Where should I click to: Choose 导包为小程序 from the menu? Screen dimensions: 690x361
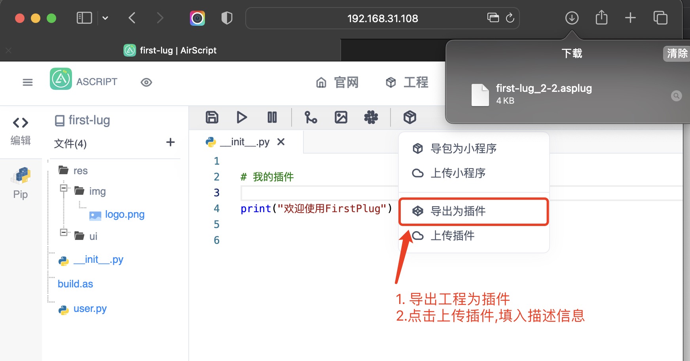pyautogui.click(x=474, y=148)
